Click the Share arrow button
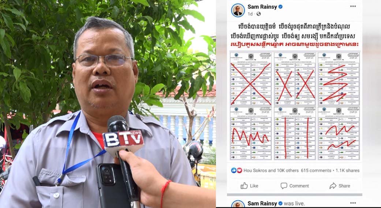Image resolution: width=381 pixels, height=208 pixels. [x=340, y=186]
